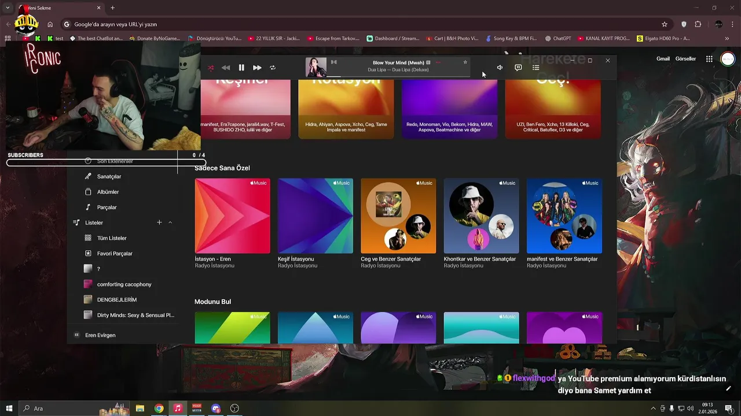Open File Explorer from the taskbar
The image size is (741, 416).
coord(140,408)
